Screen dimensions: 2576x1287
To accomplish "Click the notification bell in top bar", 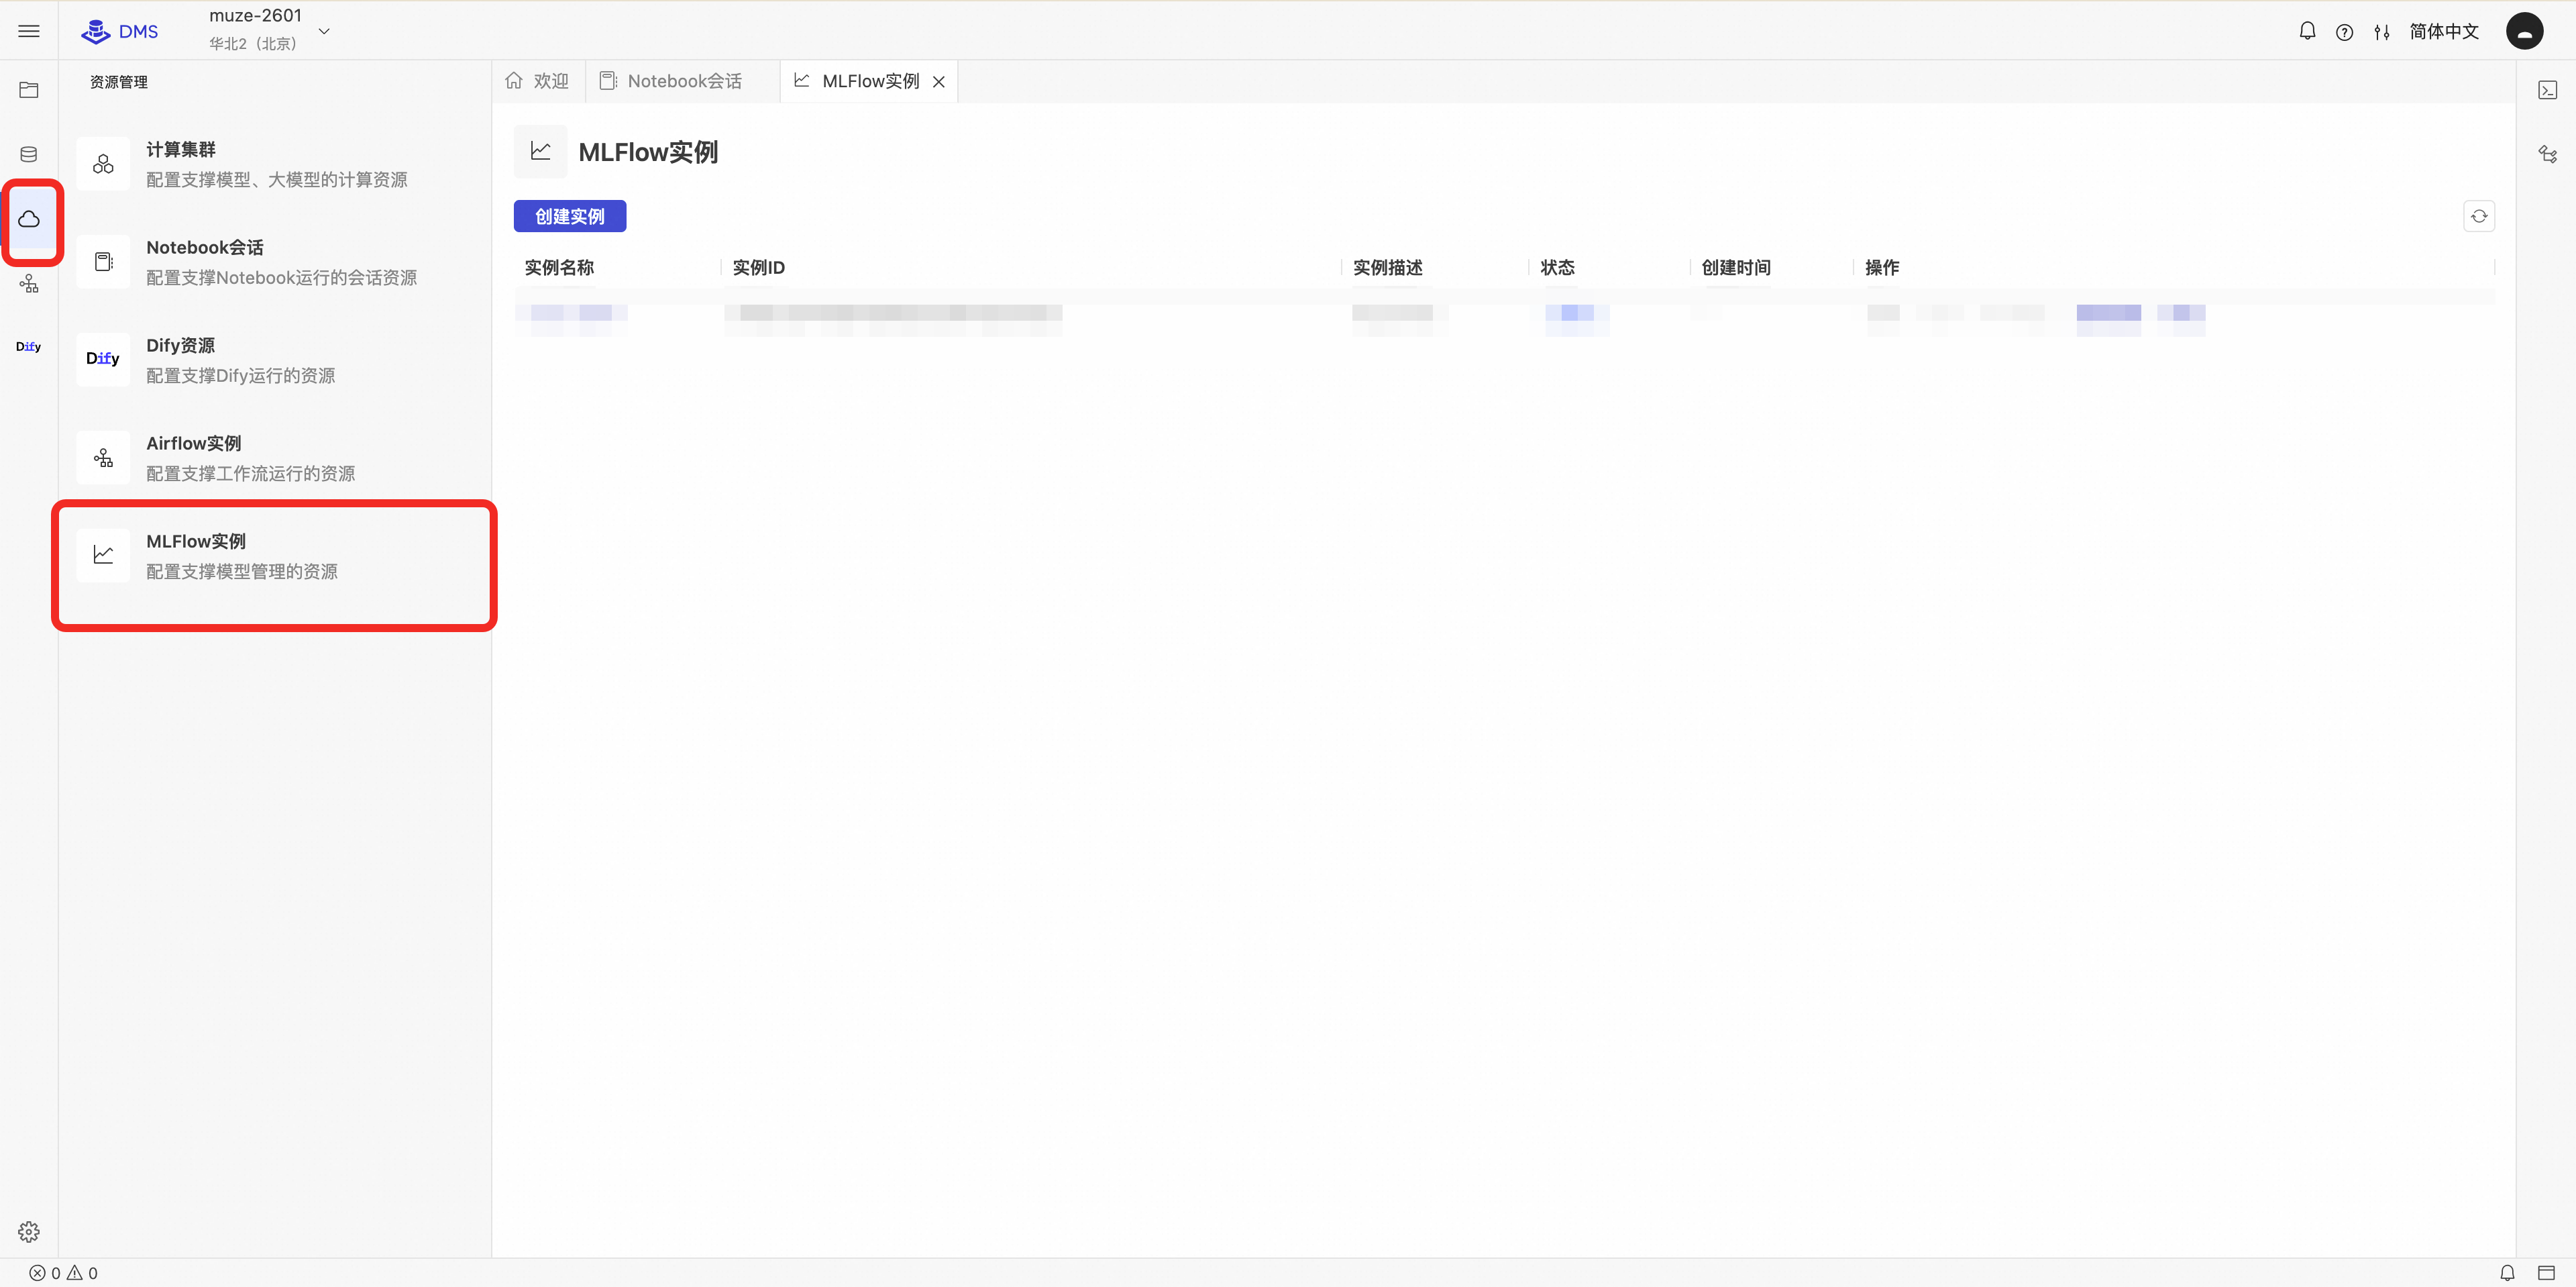I will pos(2307,31).
